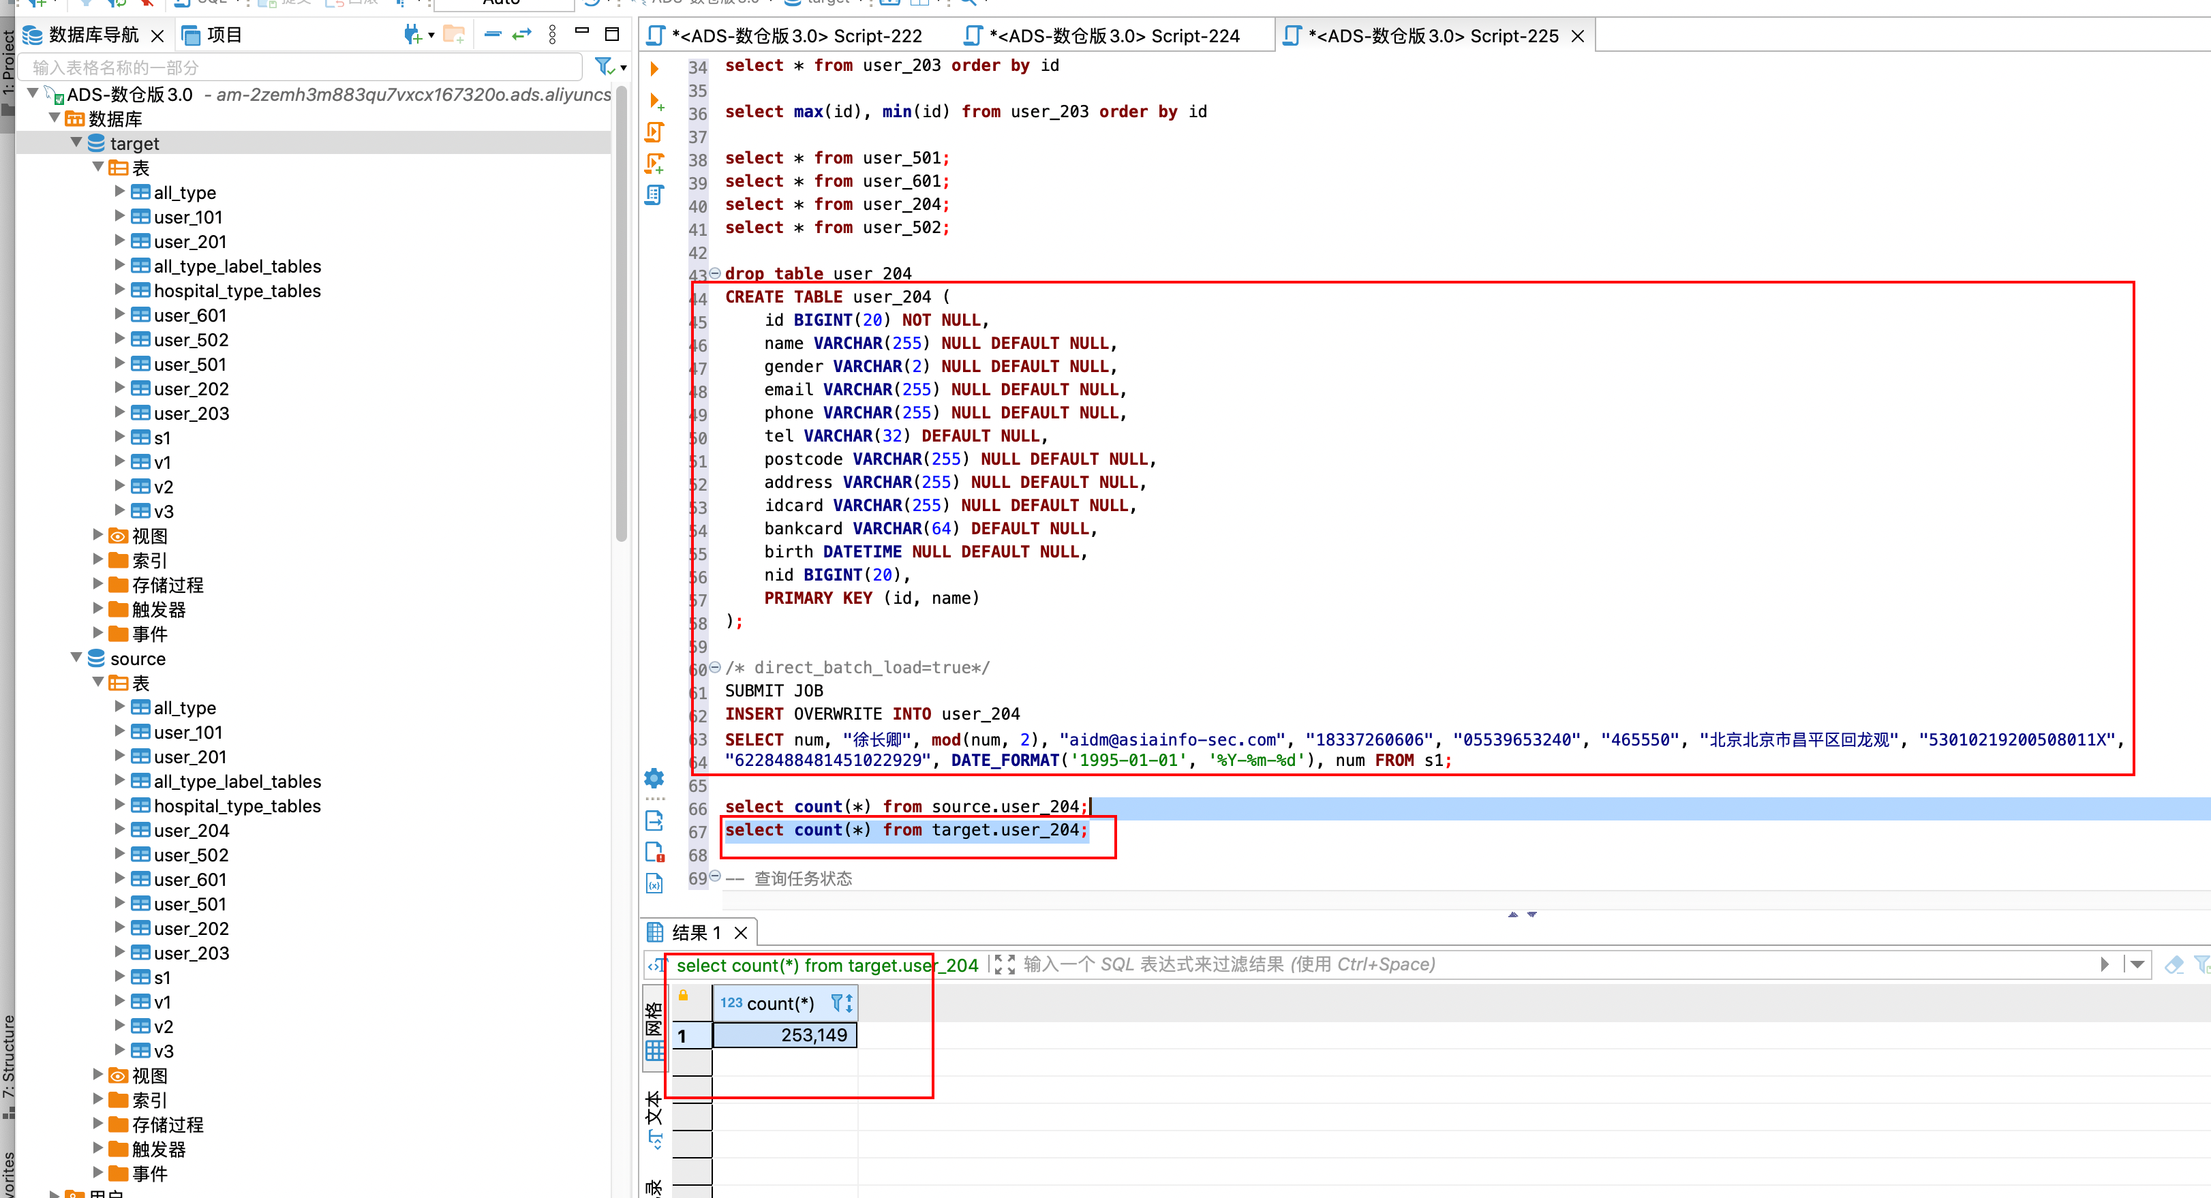2211x1198 pixels.
Task: Select the 结果 1 results tab
Action: (684, 933)
